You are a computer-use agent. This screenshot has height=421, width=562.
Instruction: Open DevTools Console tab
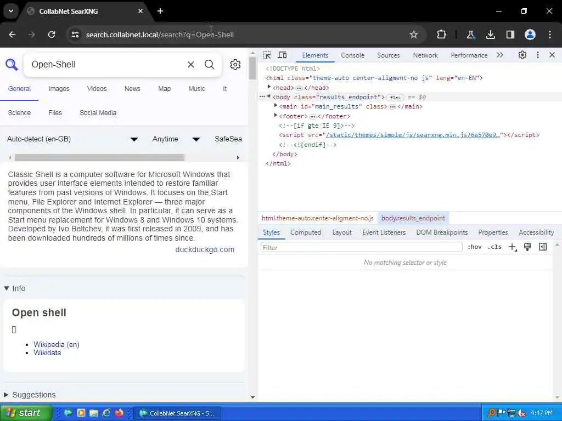pos(353,55)
